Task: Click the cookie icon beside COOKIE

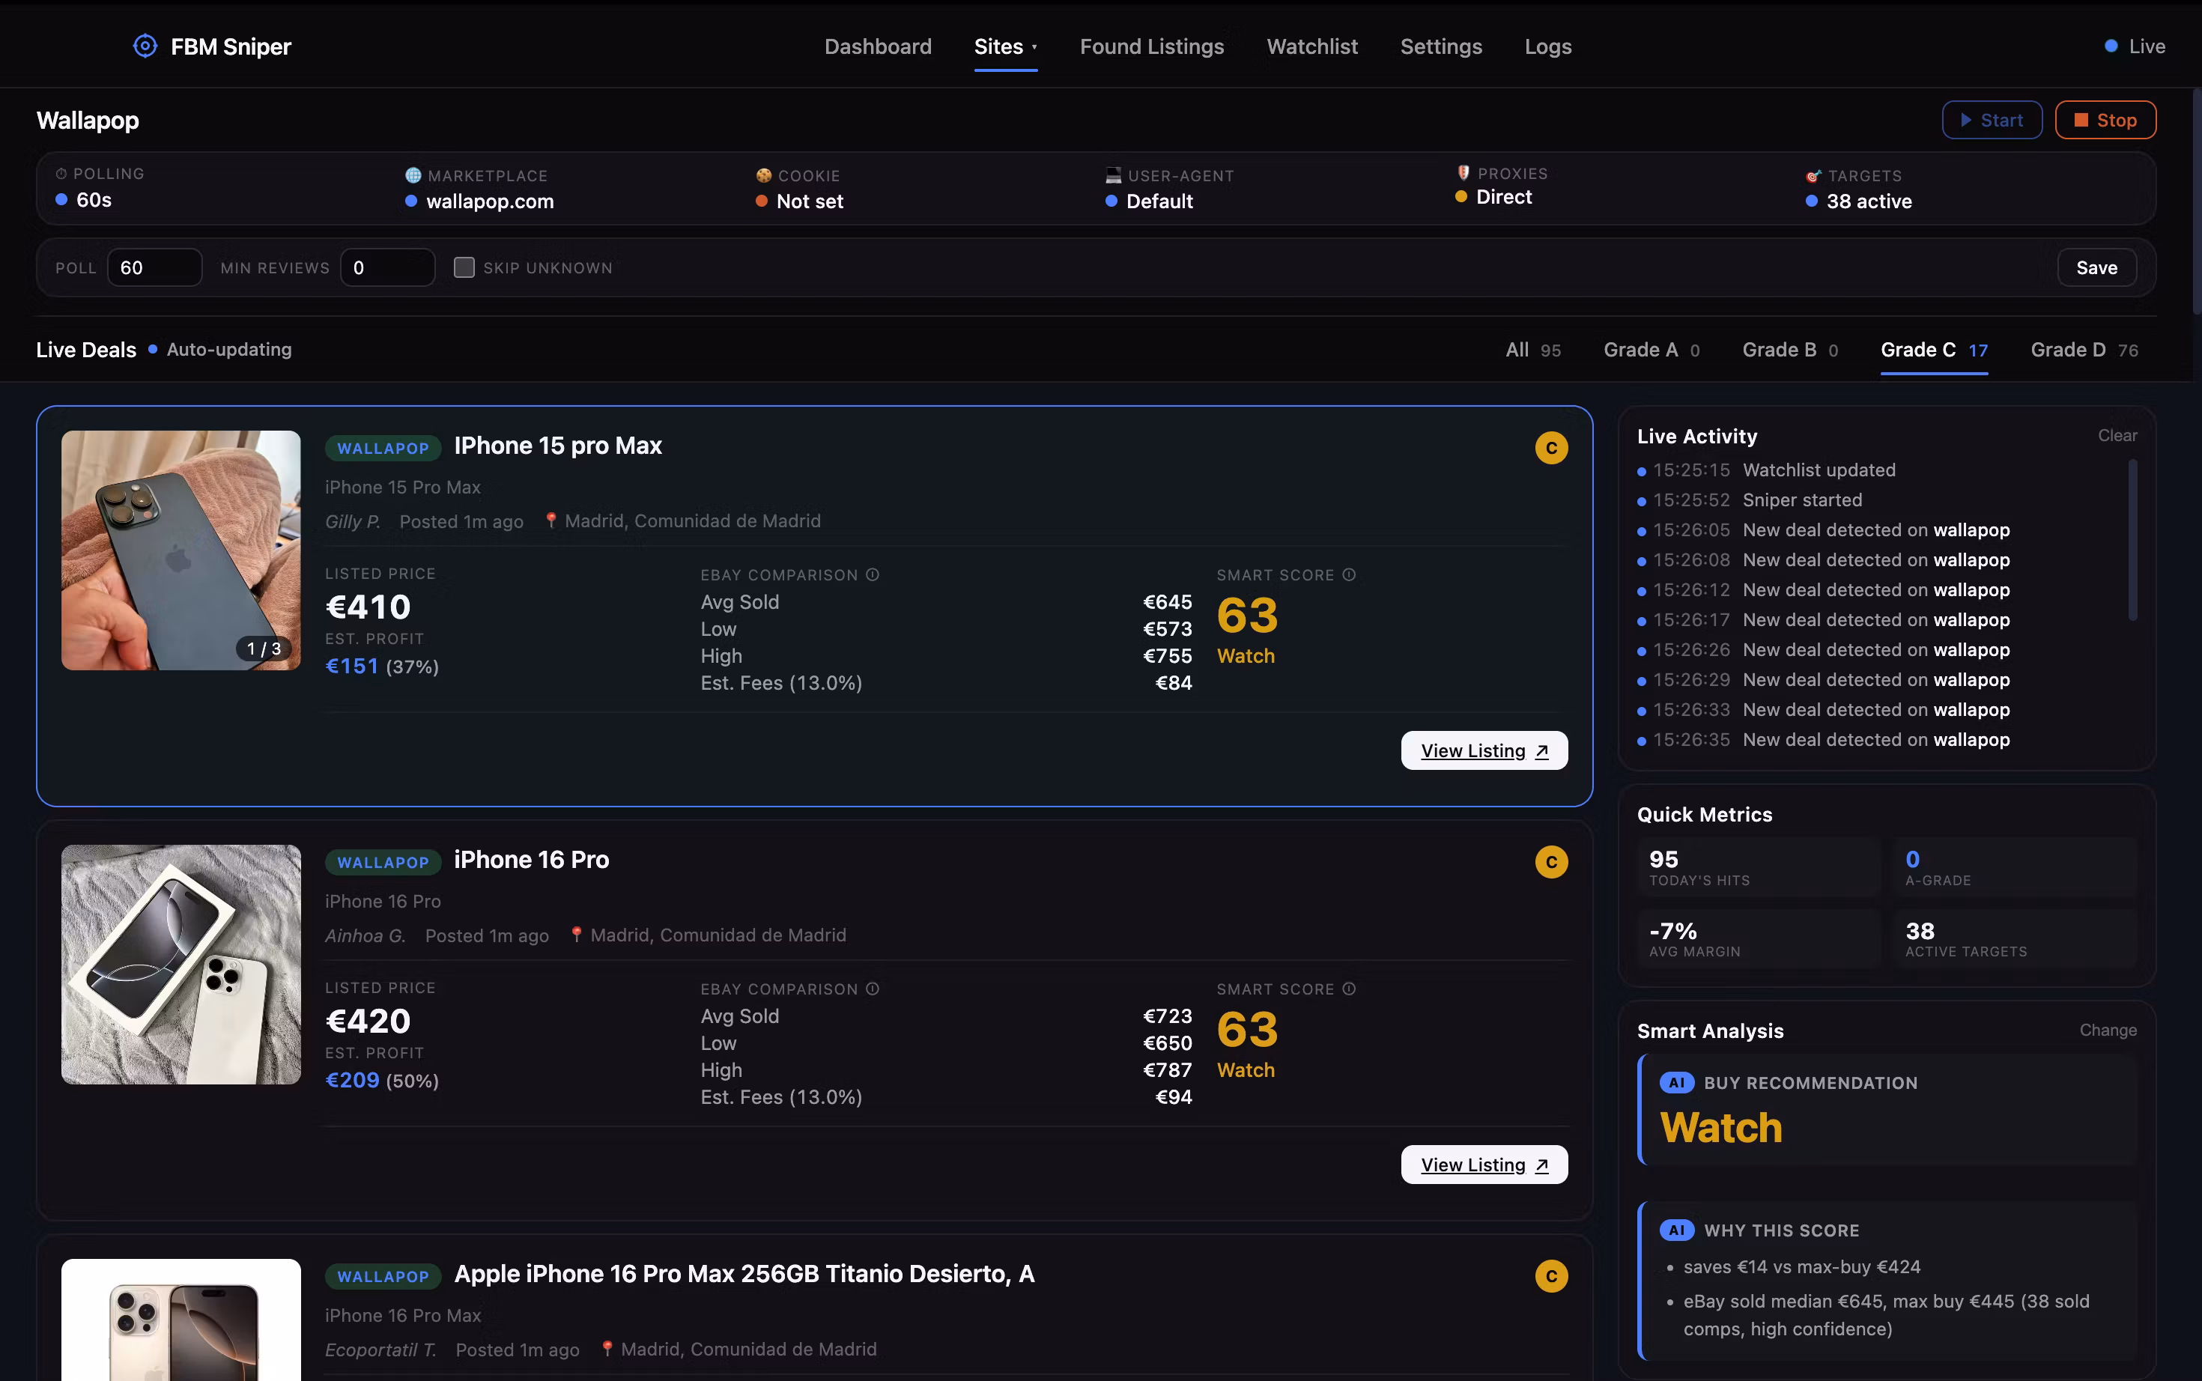Action: click(x=763, y=175)
